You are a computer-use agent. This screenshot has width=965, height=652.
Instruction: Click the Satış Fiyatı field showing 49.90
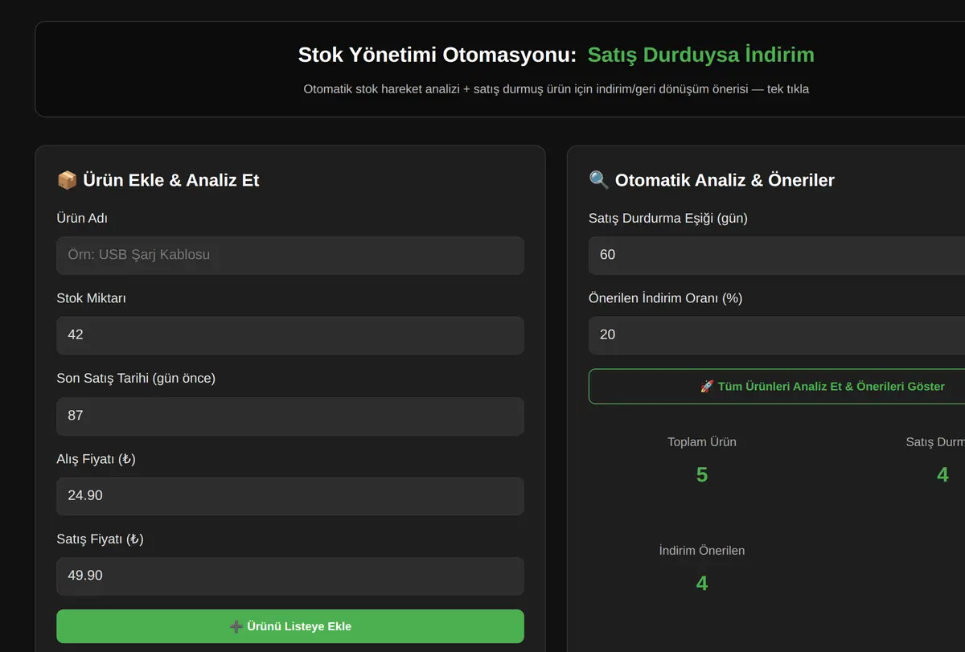[290, 576]
